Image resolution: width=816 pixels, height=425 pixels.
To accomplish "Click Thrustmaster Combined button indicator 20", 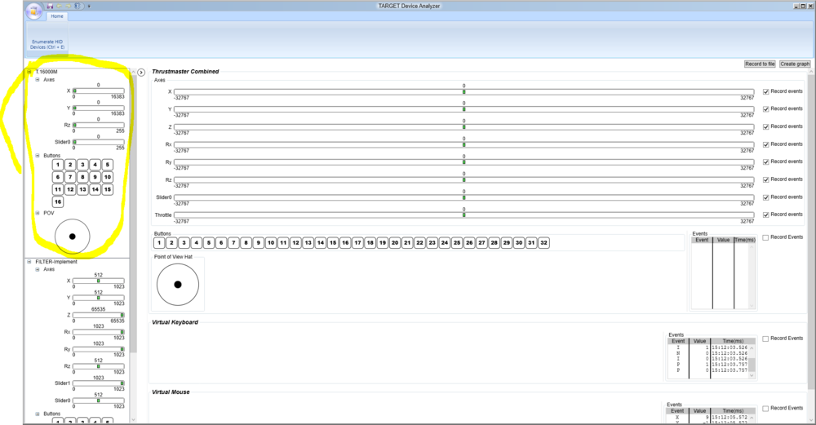I will [395, 242].
